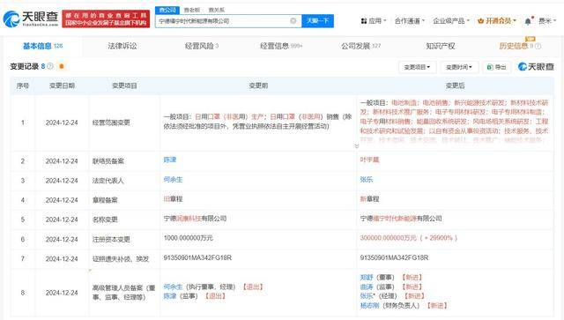
Task: Click the 1000.000000万元 value
Action: (188, 238)
